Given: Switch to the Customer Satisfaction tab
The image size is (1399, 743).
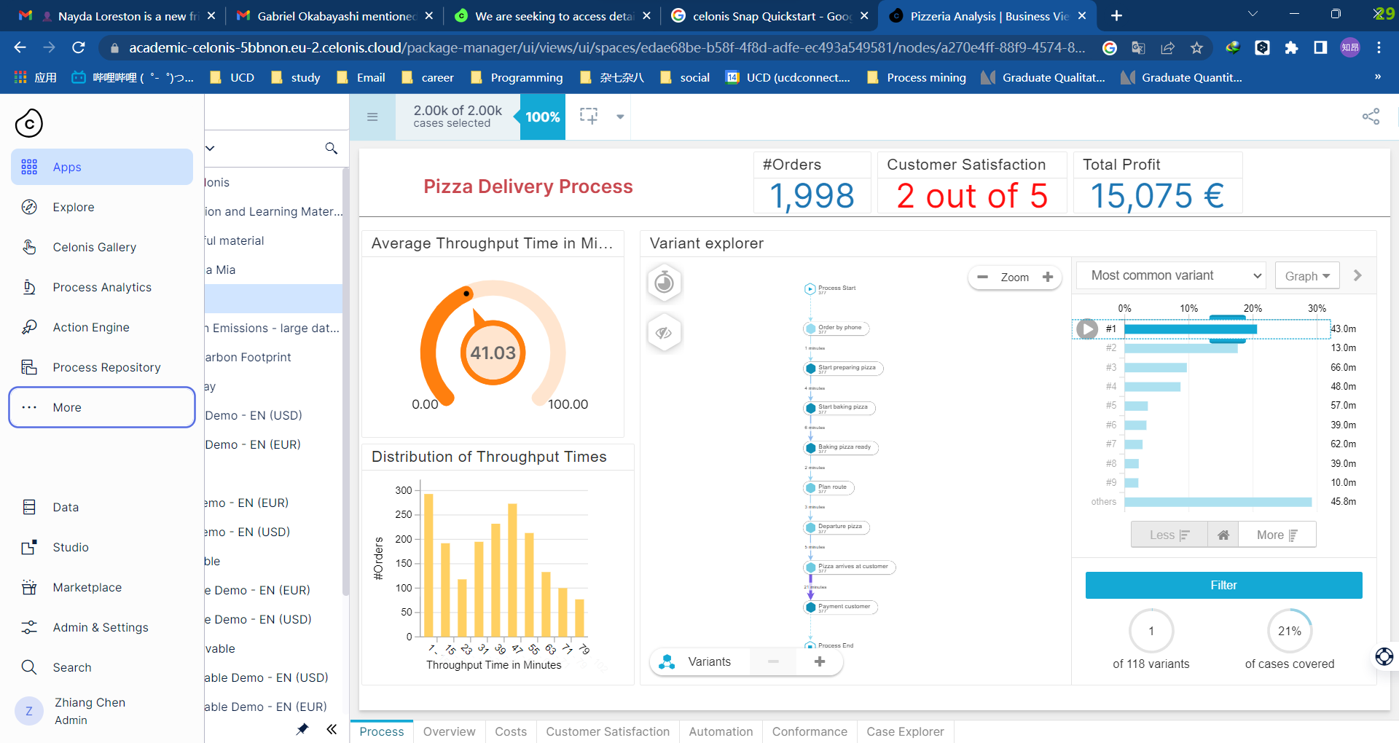Looking at the screenshot, I should [x=608, y=731].
